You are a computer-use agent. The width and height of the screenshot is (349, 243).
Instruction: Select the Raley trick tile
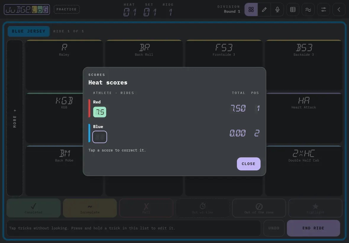pyautogui.click(x=64, y=65)
